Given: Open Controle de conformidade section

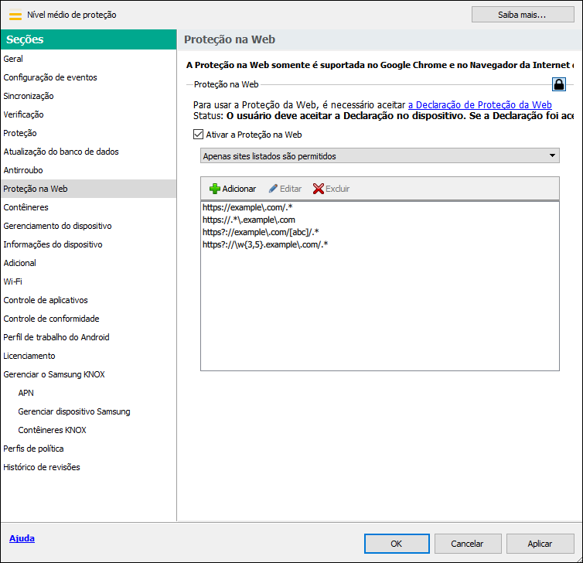Looking at the screenshot, I should (88, 319).
